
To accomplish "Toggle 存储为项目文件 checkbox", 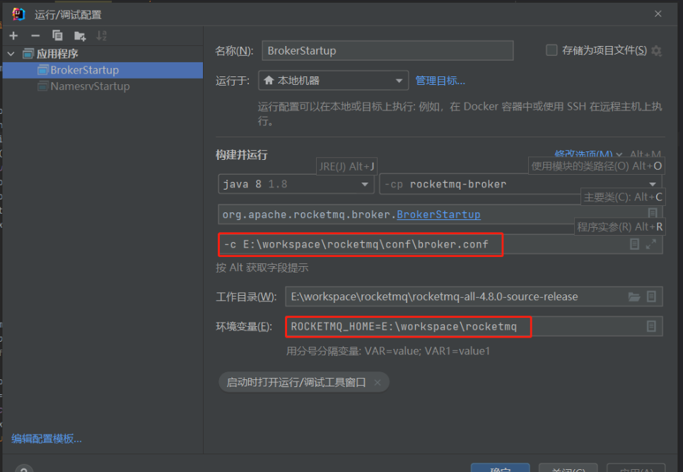I will click(x=551, y=50).
